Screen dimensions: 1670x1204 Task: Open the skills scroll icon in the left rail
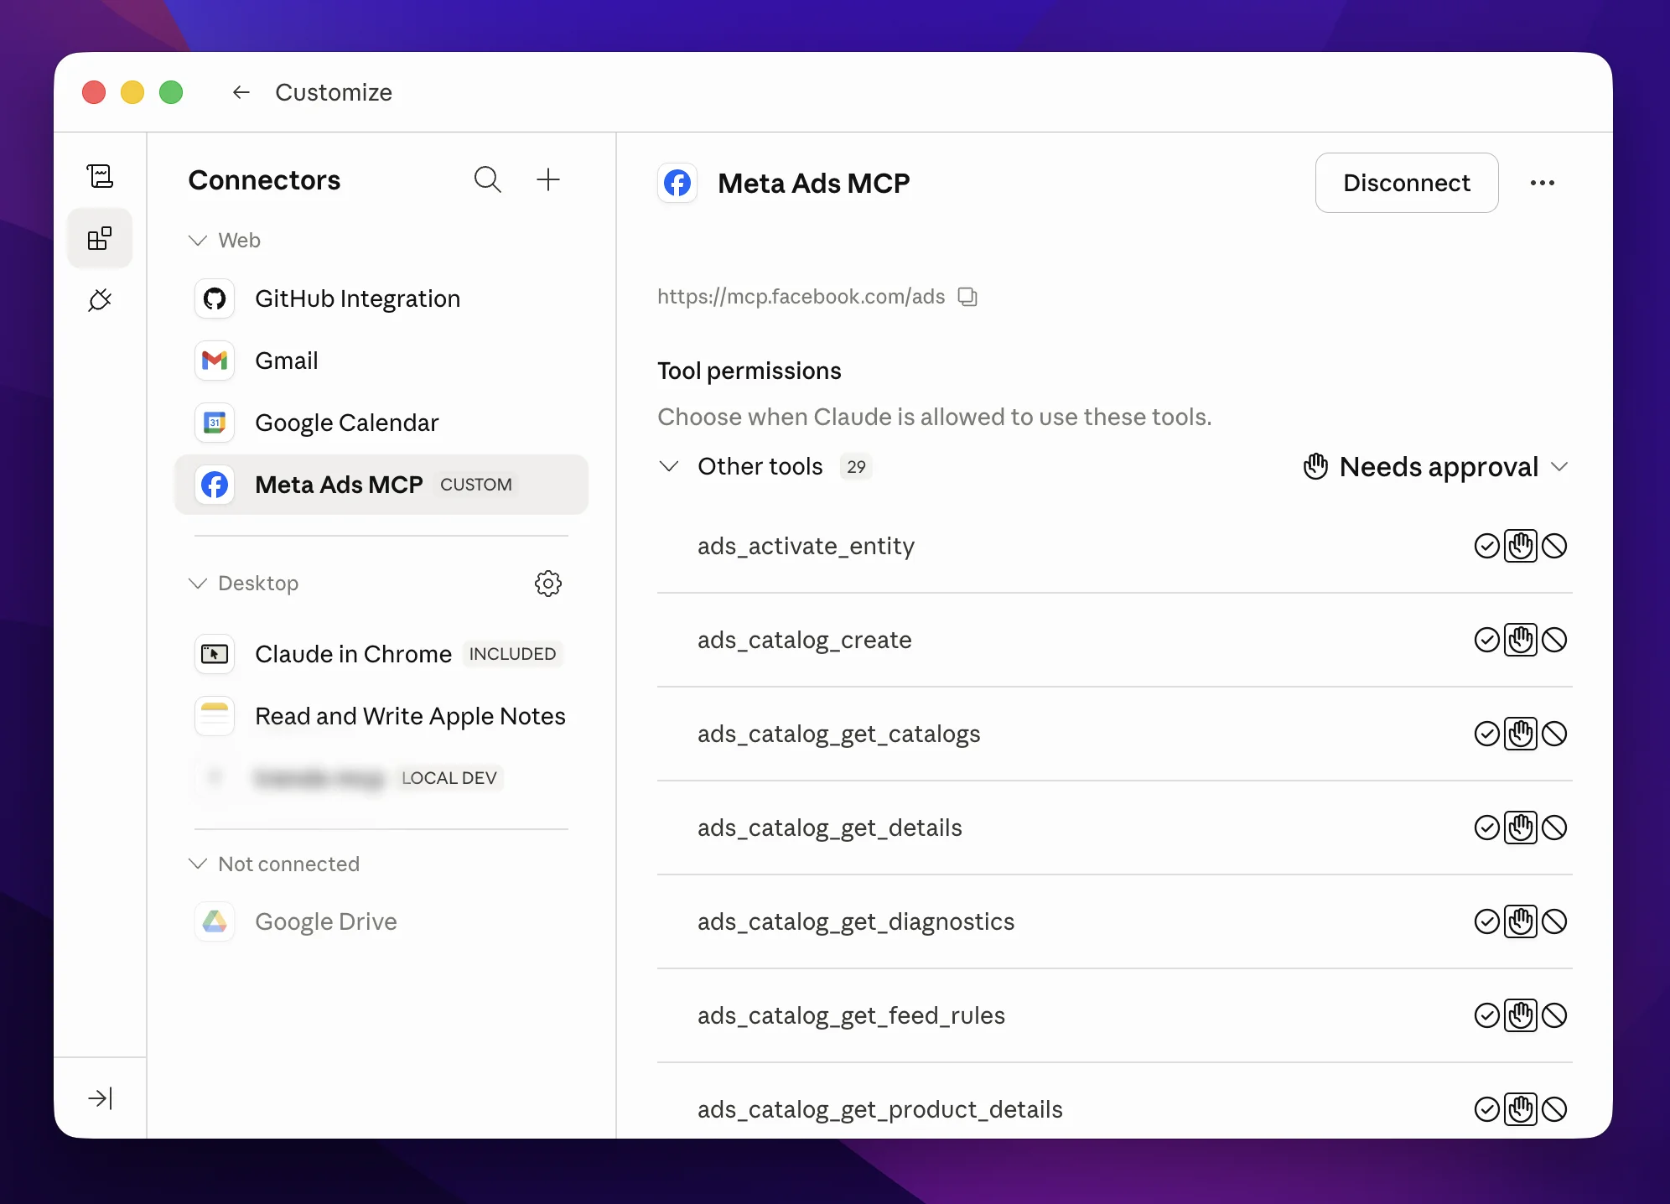click(100, 176)
